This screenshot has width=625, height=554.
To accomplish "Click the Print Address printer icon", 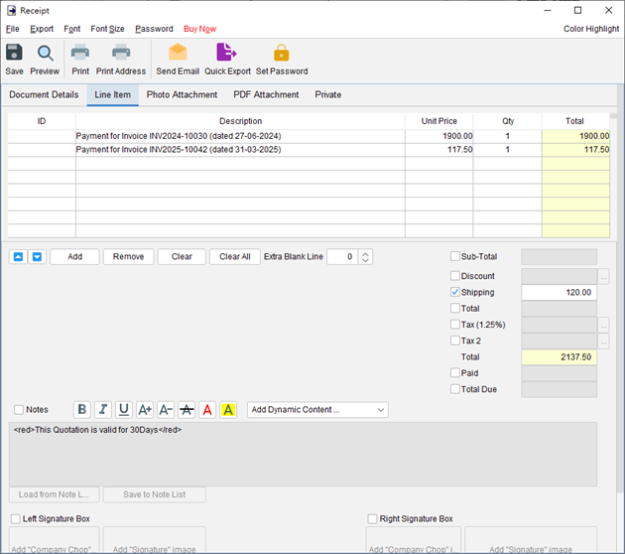I will pos(121,53).
